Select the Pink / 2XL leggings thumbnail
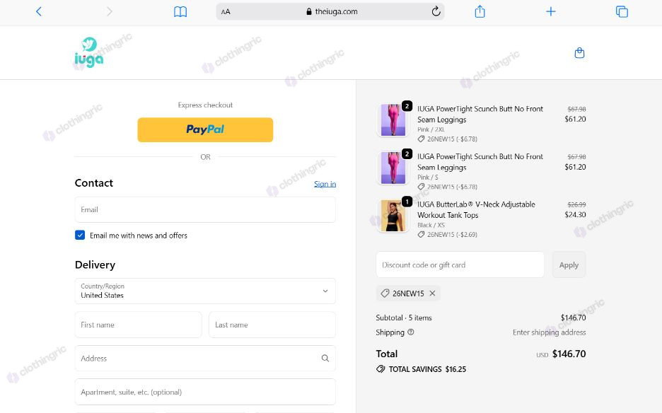 (393, 120)
